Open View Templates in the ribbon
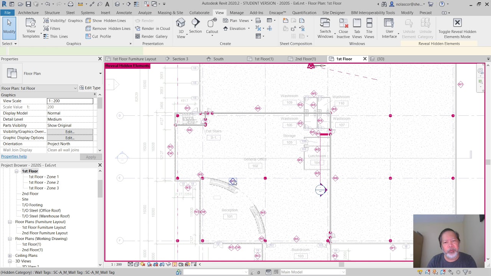491x276 pixels. click(x=31, y=29)
